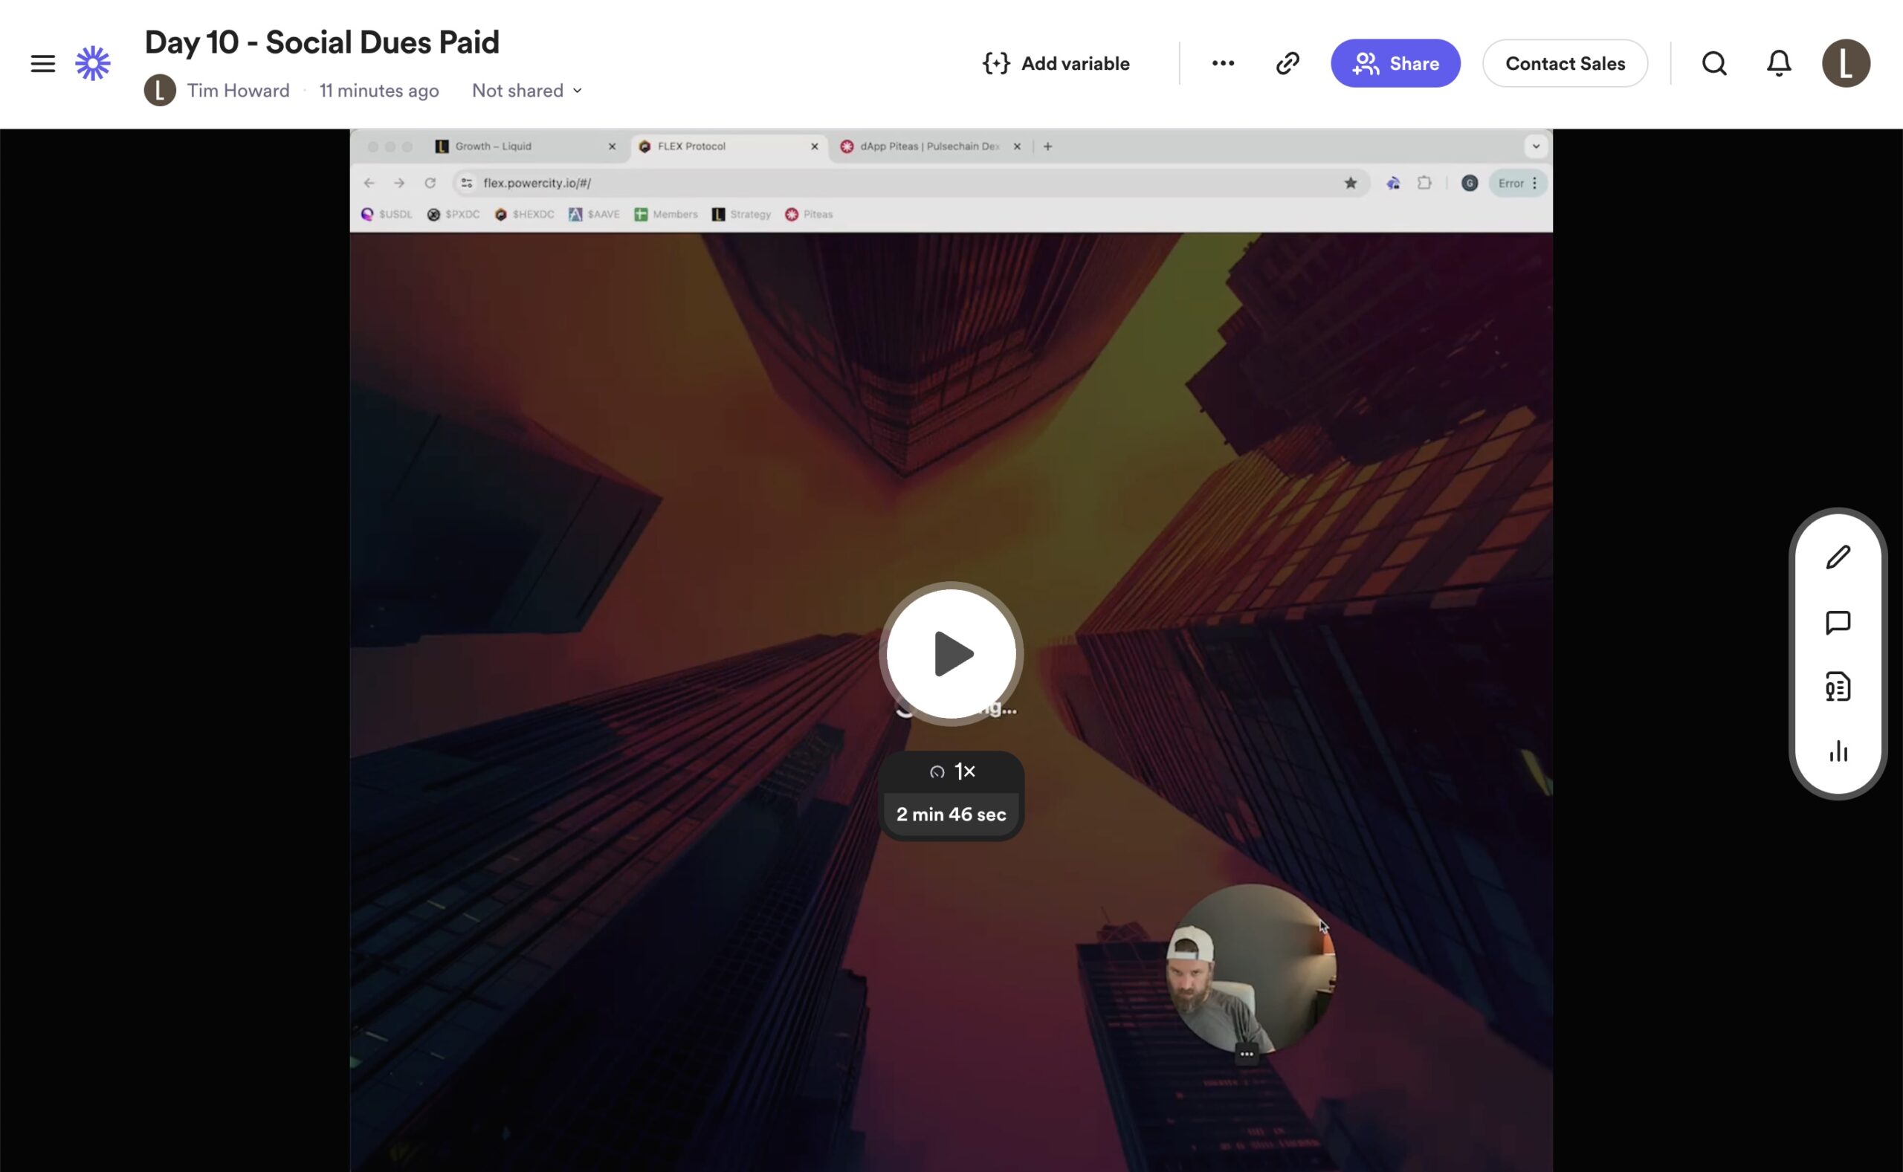Click the 2 min 46 sec duration label
Screen dimensions: 1903x1172
point(951,815)
